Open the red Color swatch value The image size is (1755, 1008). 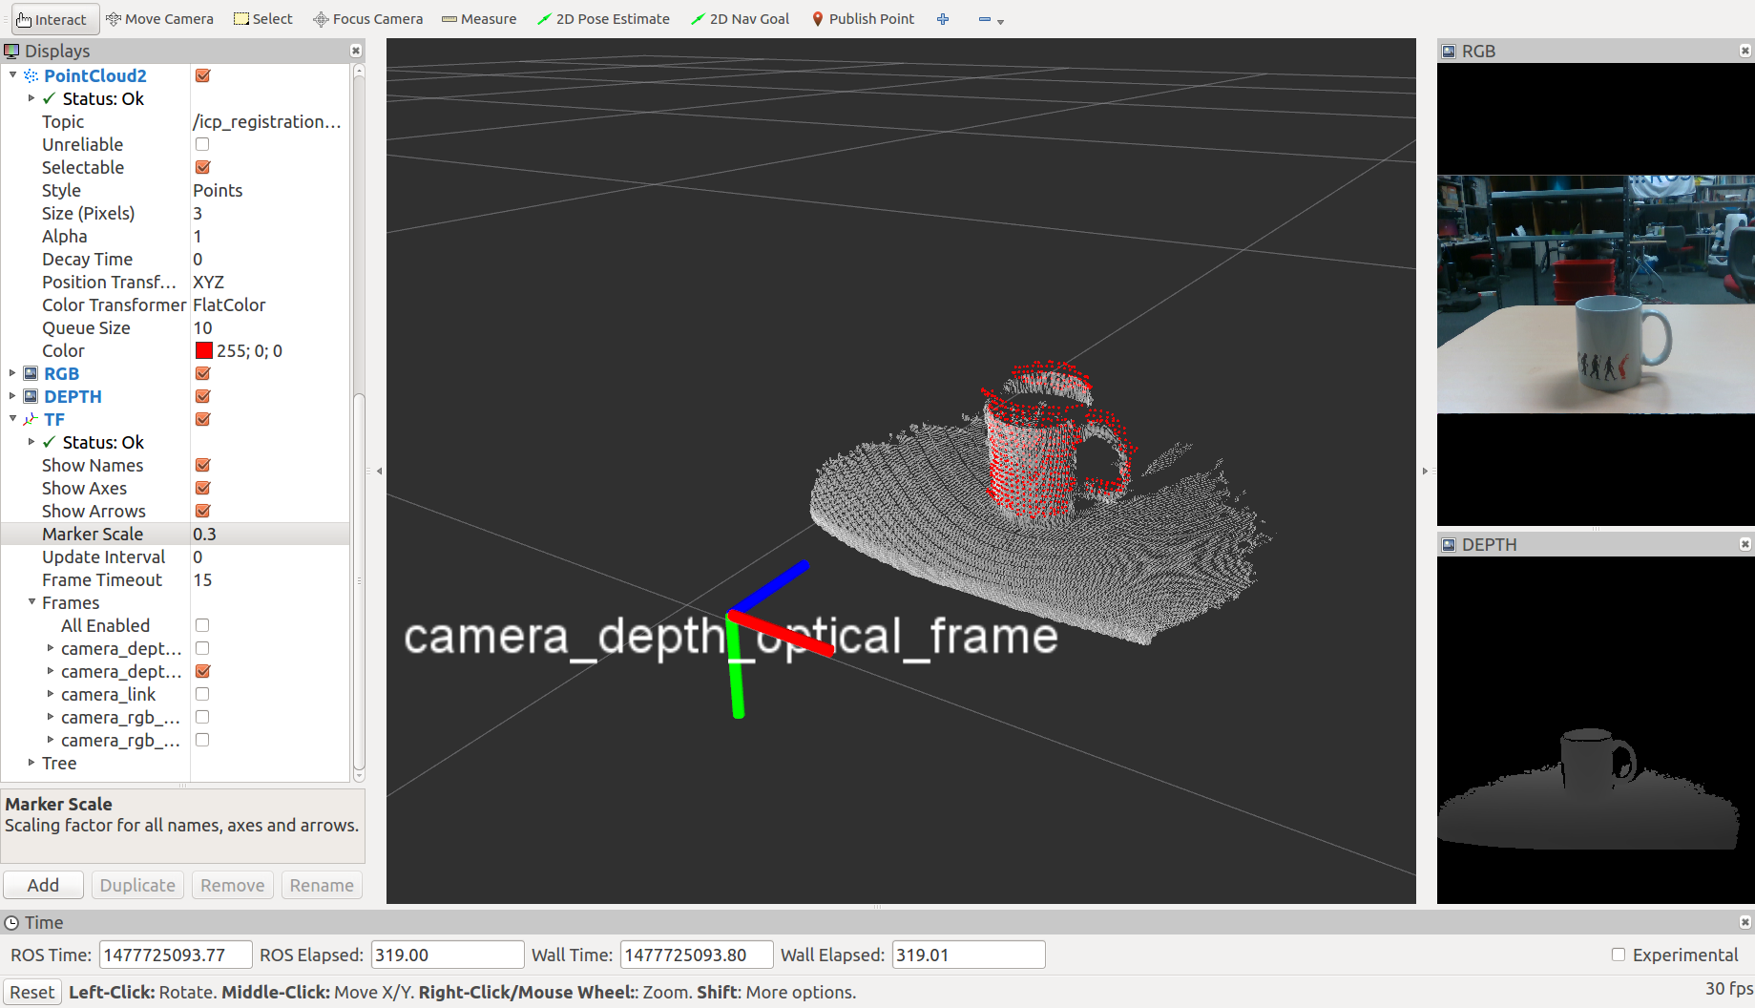pos(204,350)
